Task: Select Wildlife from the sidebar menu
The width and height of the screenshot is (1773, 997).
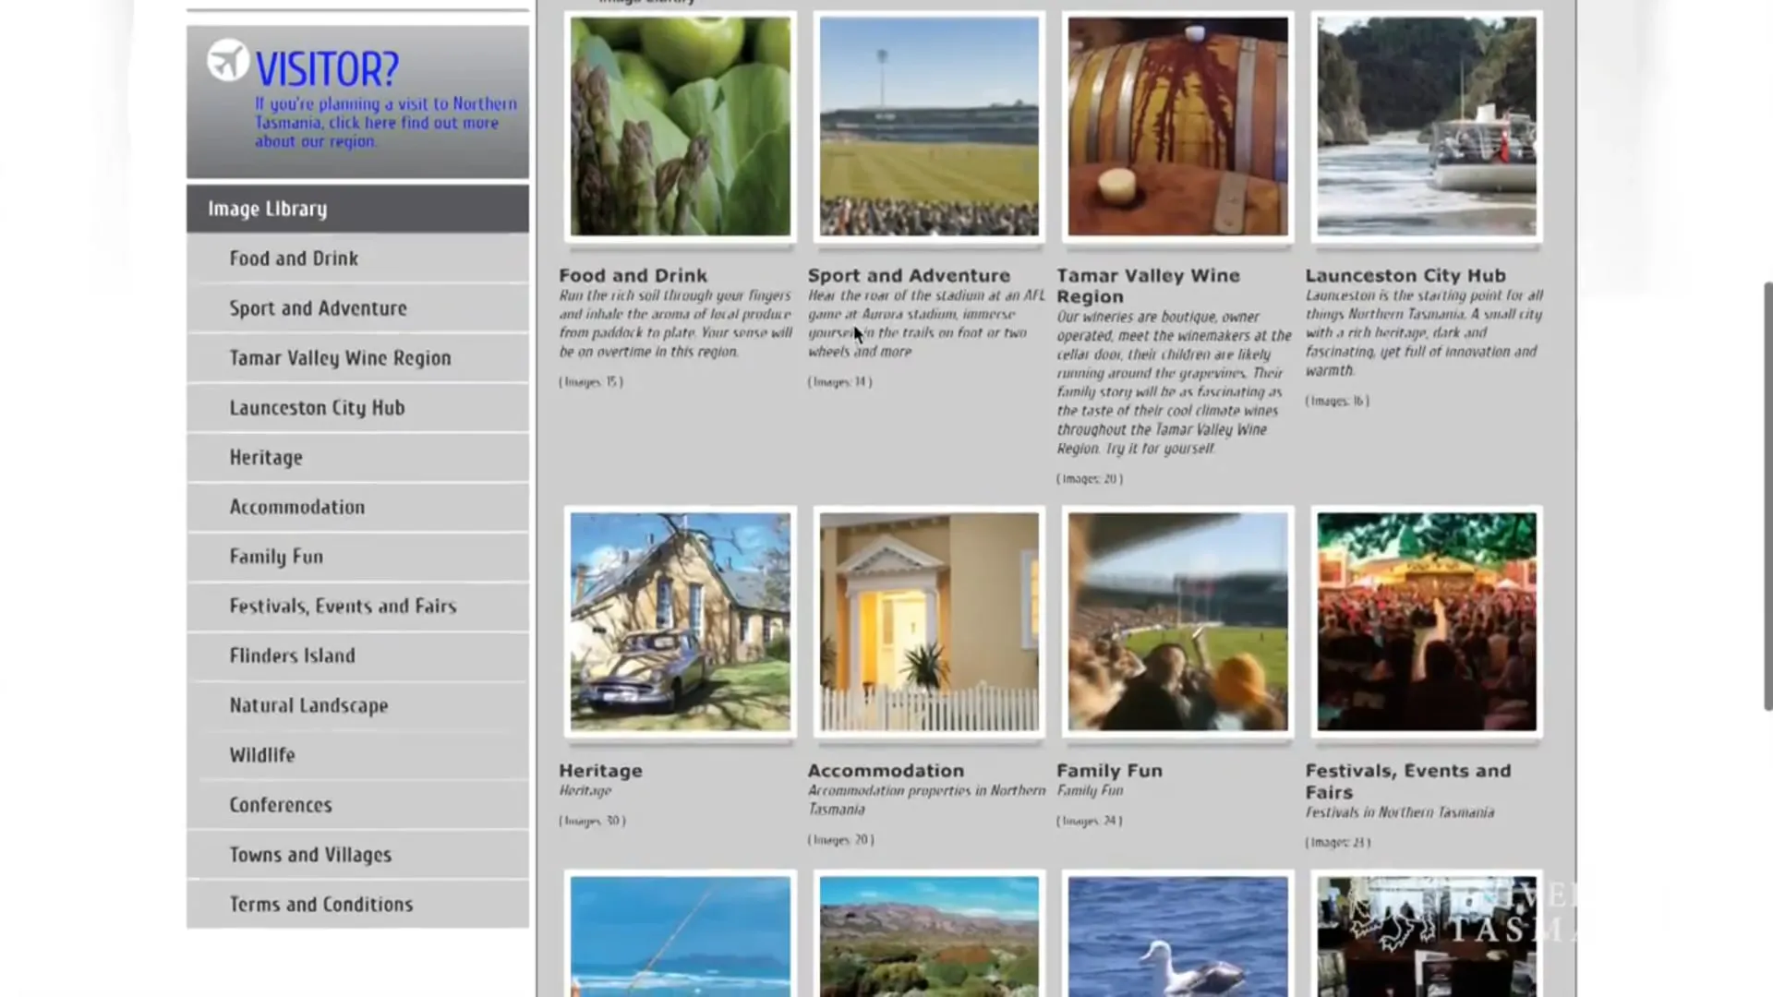Action: pyautogui.click(x=262, y=755)
